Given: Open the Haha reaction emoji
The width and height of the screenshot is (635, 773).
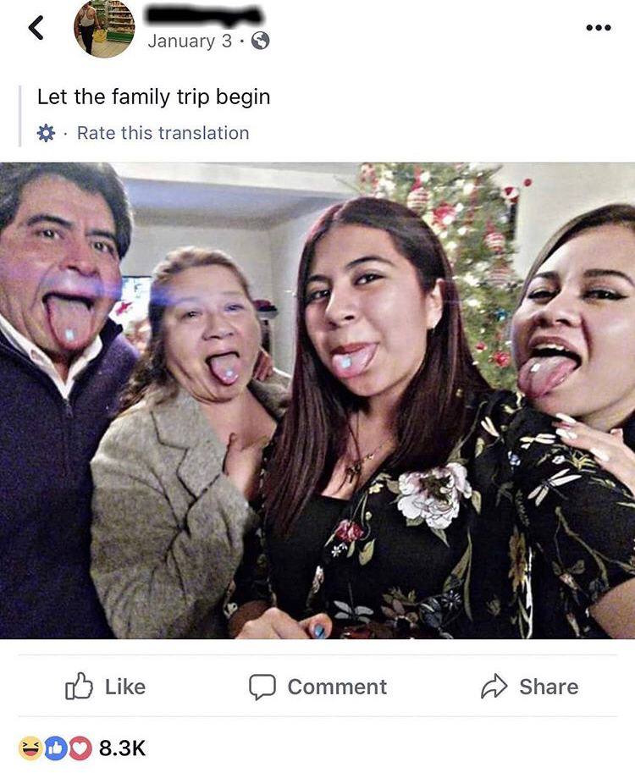Looking at the screenshot, I should point(30,748).
